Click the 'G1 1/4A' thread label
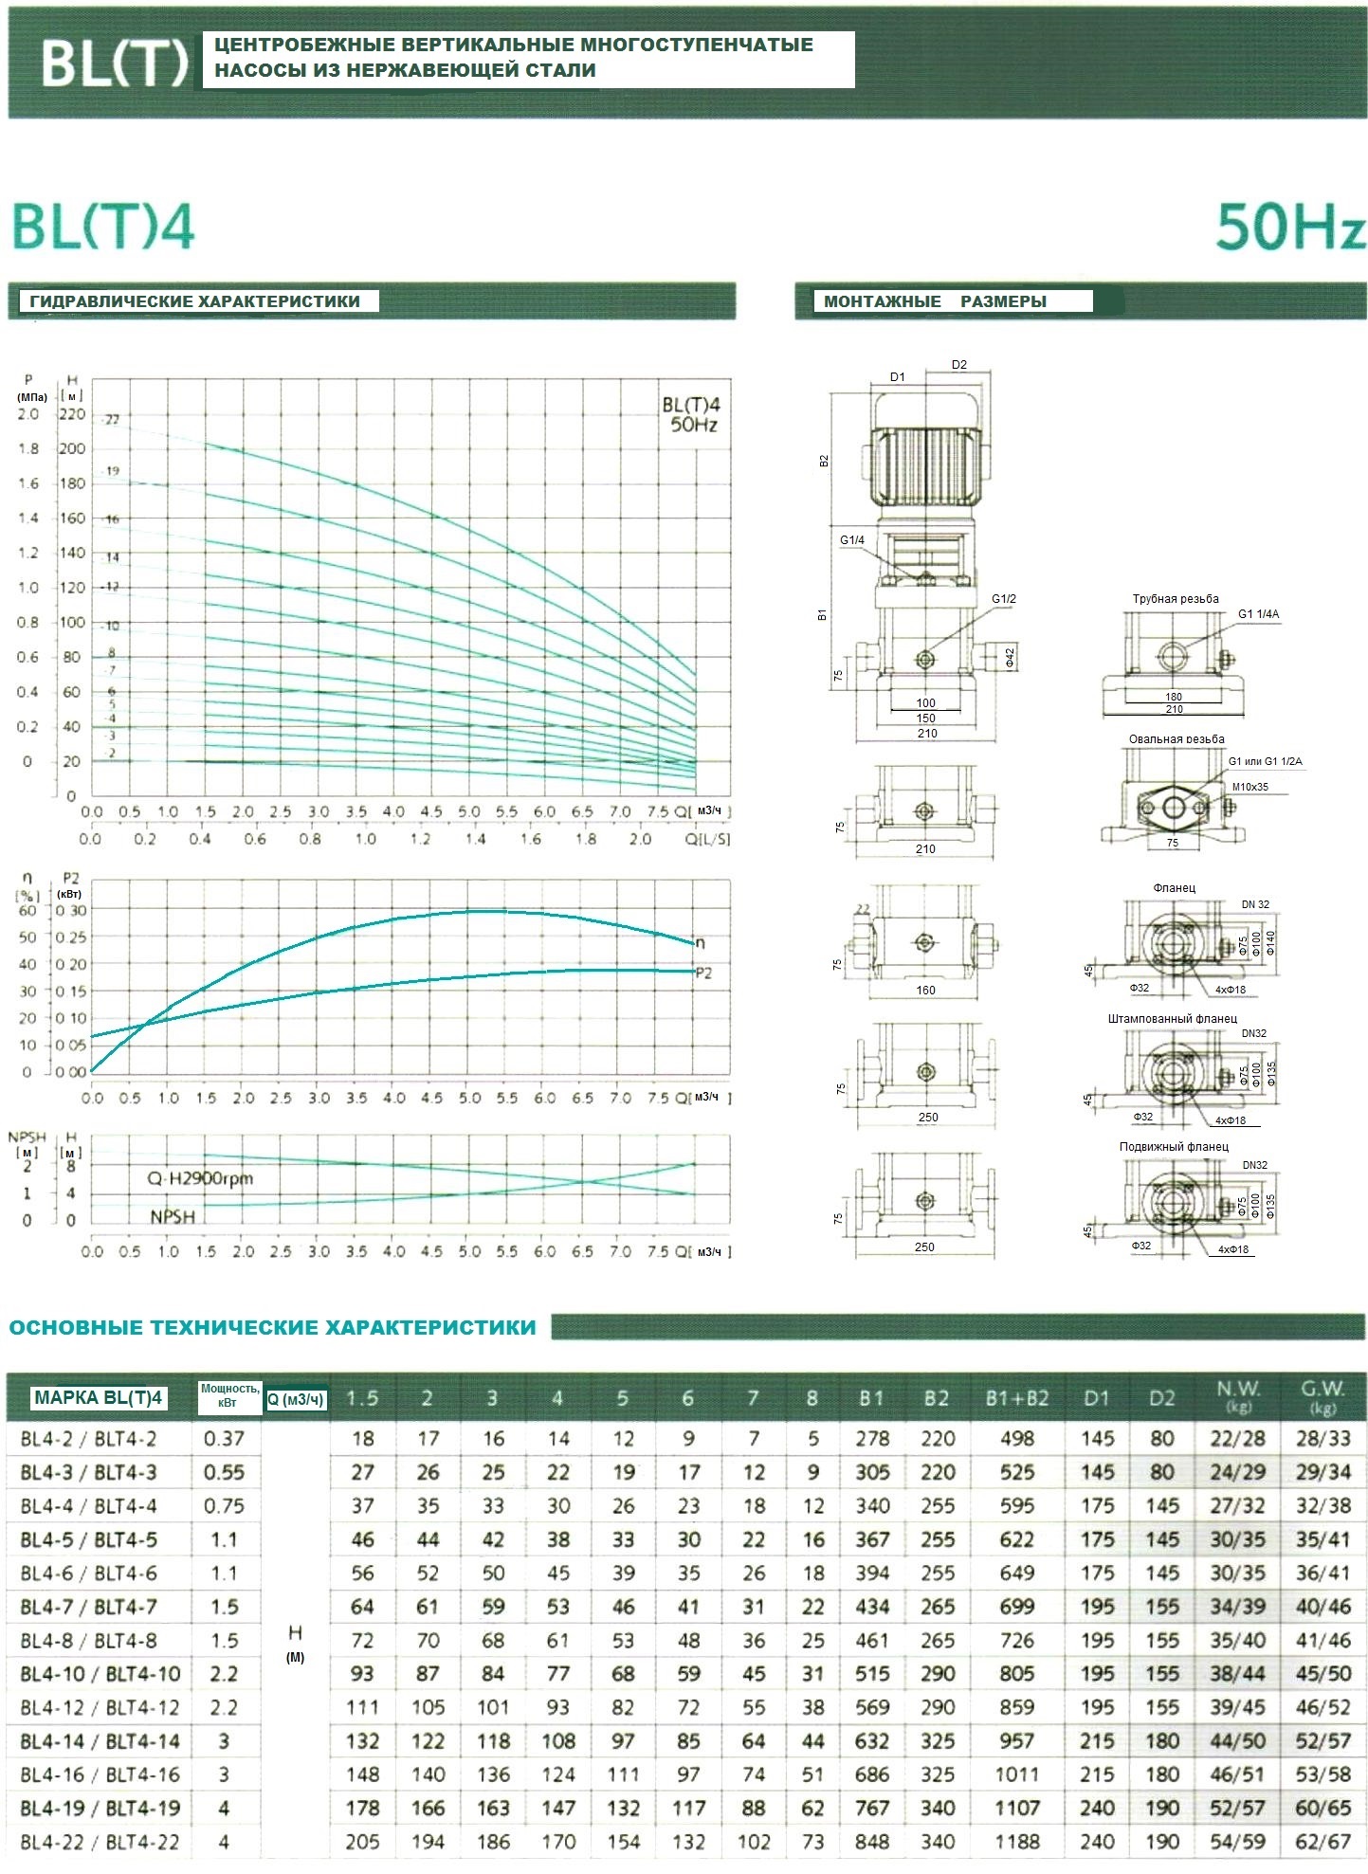Viewport: 1368px width, 1874px height. [x=1258, y=614]
